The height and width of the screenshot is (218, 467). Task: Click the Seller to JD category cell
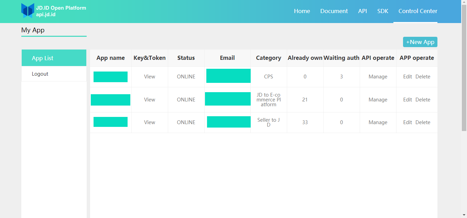point(269,122)
